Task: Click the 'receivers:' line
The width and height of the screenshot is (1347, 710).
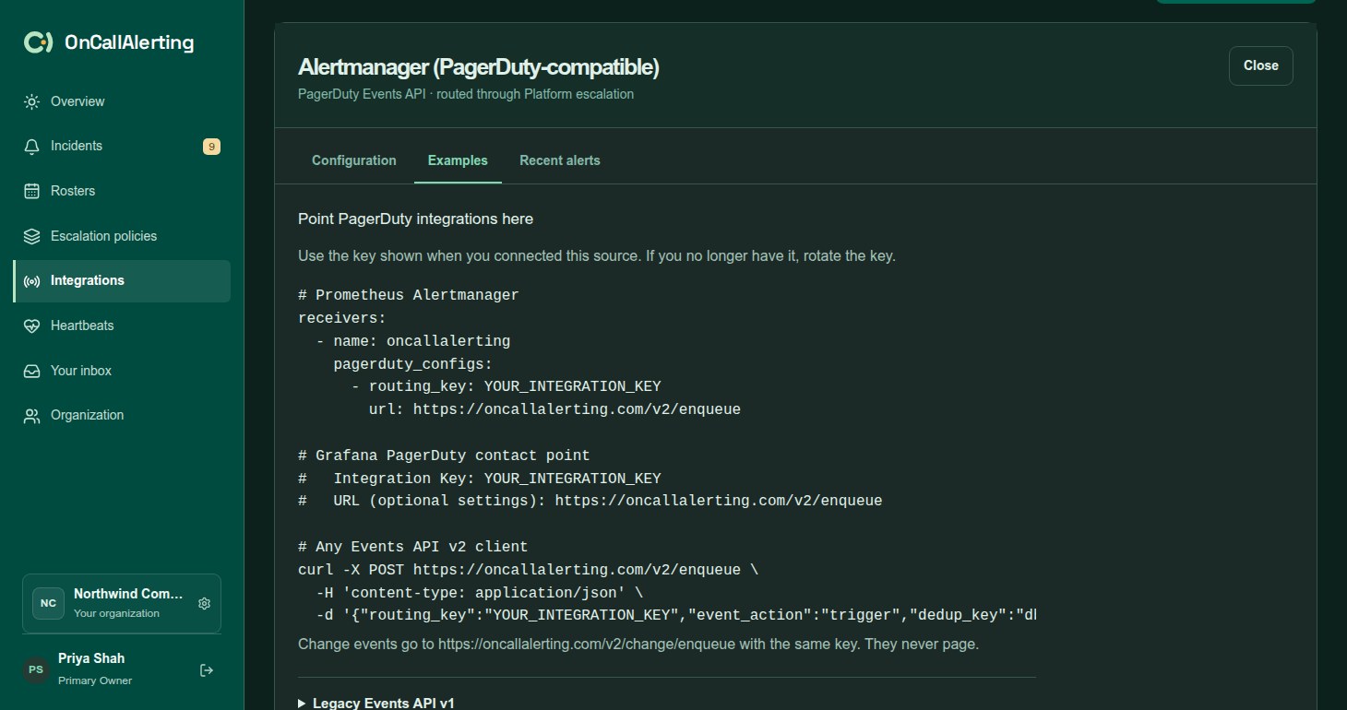Action: tap(342, 318)
